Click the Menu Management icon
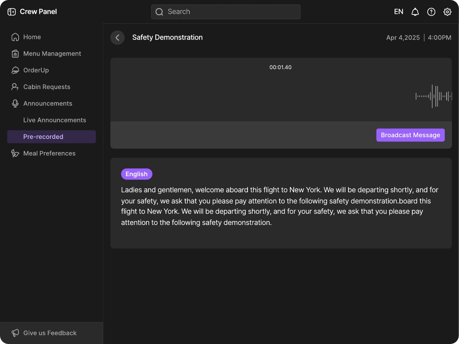 point(15,54)
